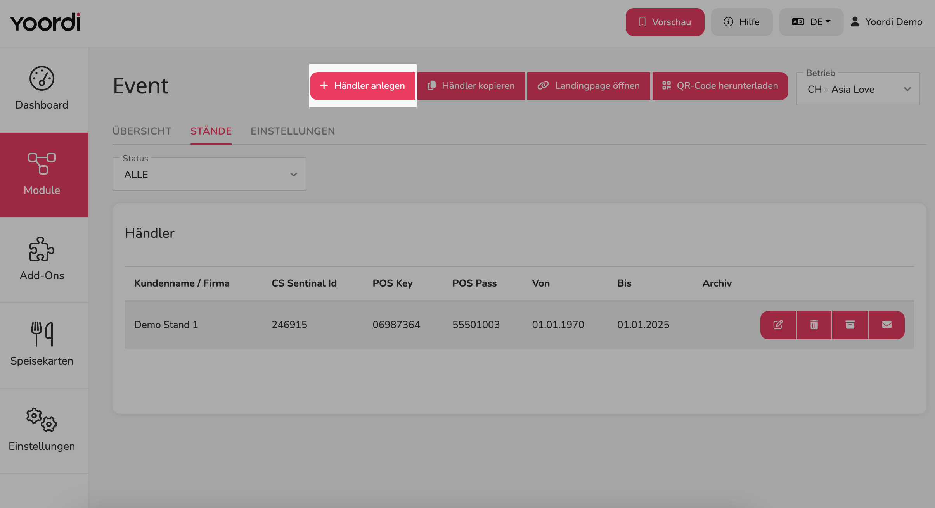
Task: Open Yoordi Demo user account
Action: coord(887,22)
